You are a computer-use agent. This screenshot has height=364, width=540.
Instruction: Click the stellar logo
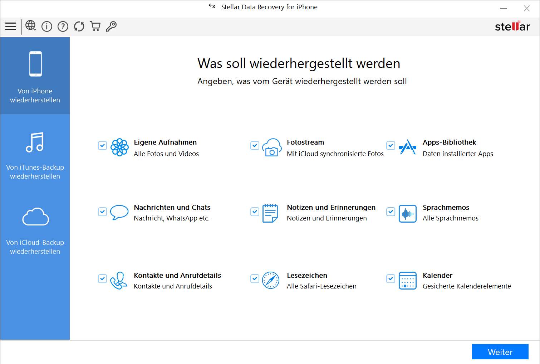(512, 26)
